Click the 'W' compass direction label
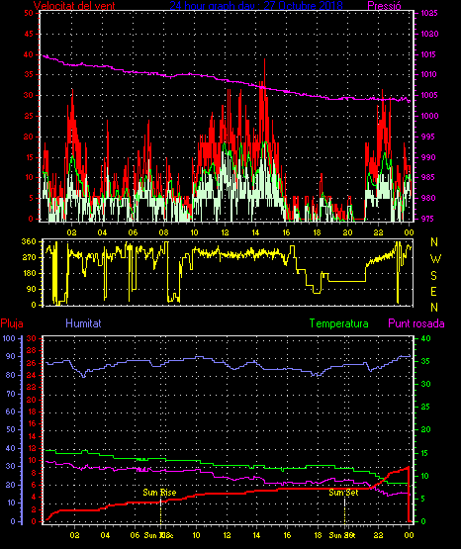Image resolution: width=461 pixels, height=549 pixels. click(x=435, y=259)
